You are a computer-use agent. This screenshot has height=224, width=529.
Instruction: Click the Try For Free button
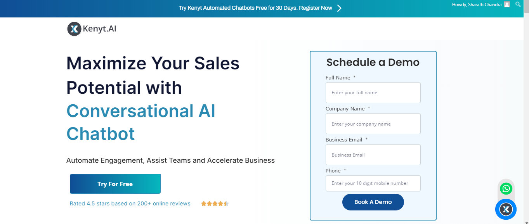pos(115,183)
